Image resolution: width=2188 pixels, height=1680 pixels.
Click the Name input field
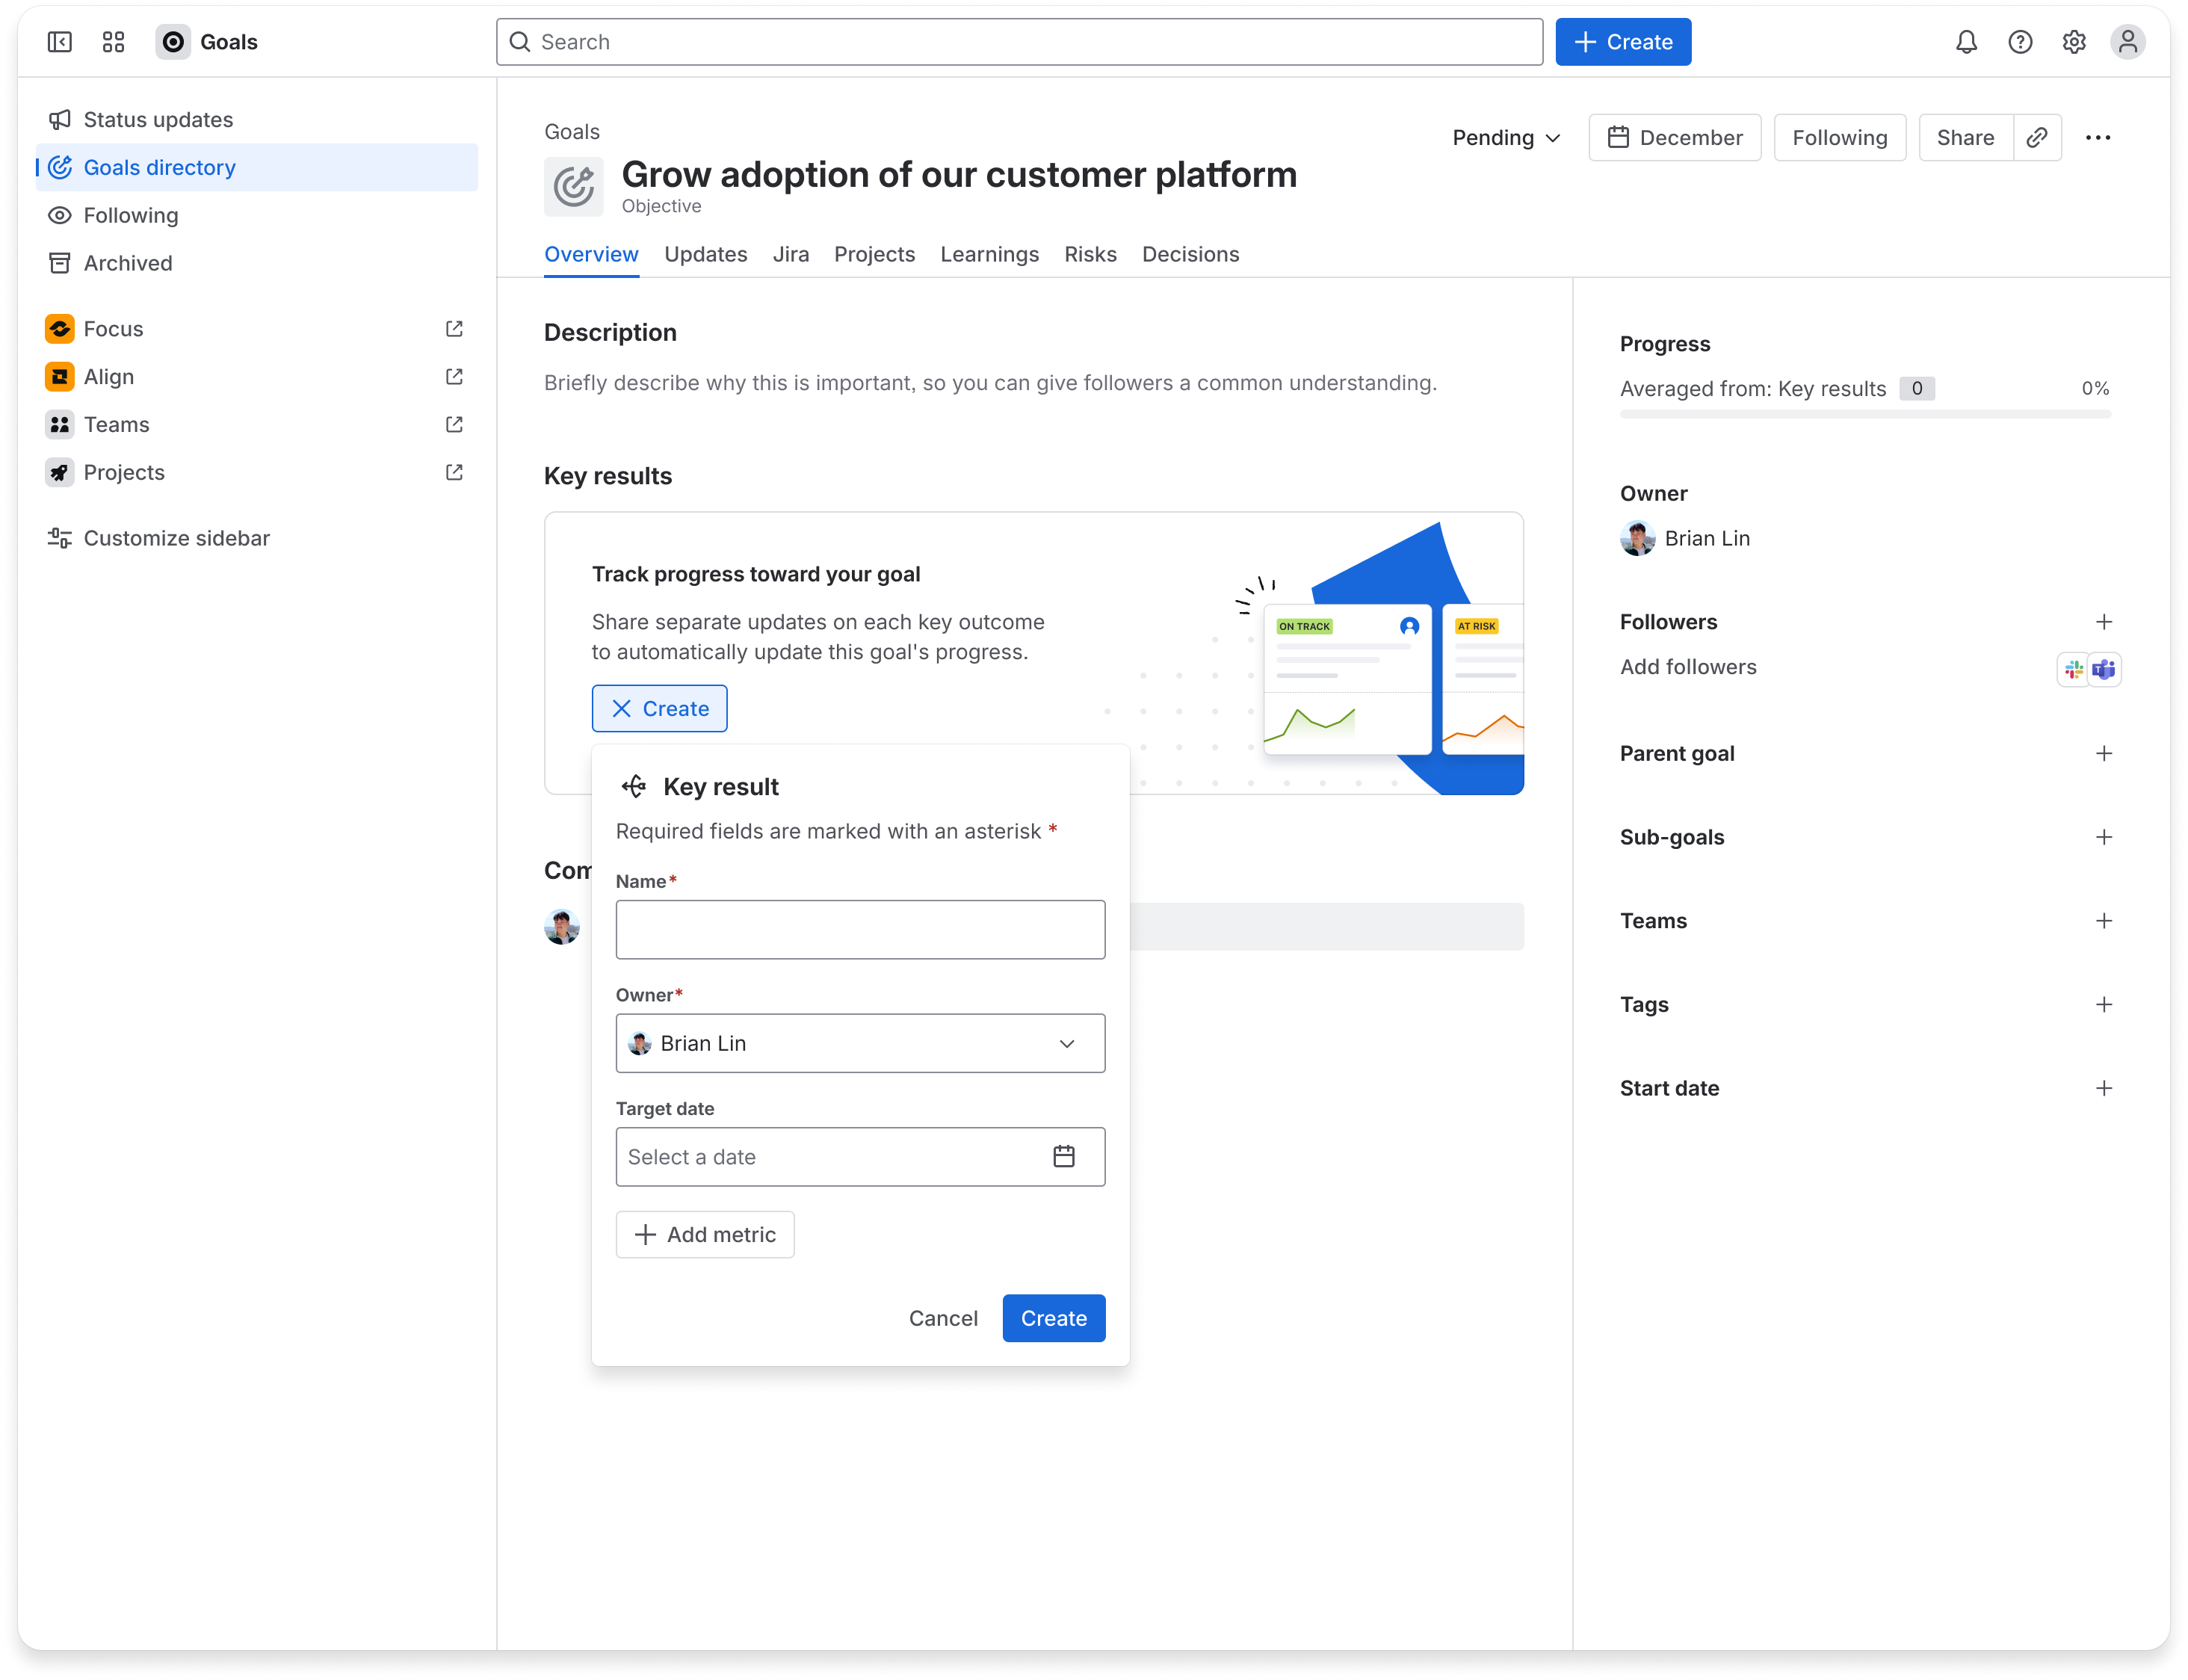click(x=859, y=929)
